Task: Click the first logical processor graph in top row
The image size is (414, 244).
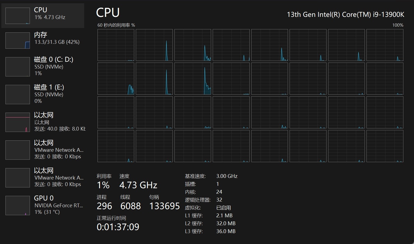Action: coord(116,45)
